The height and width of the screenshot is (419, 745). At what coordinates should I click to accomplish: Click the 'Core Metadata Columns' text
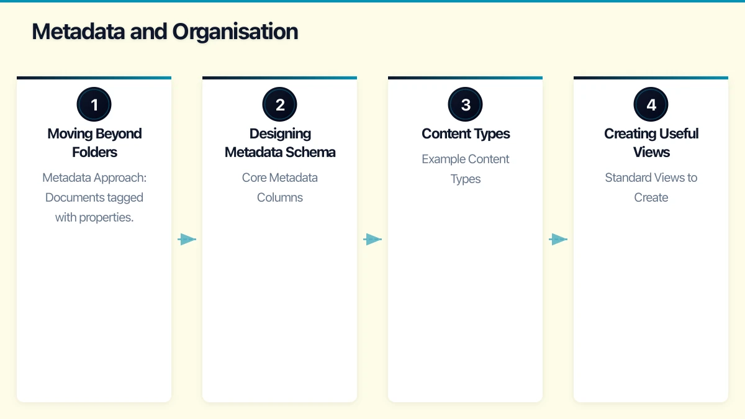(280, 187)
